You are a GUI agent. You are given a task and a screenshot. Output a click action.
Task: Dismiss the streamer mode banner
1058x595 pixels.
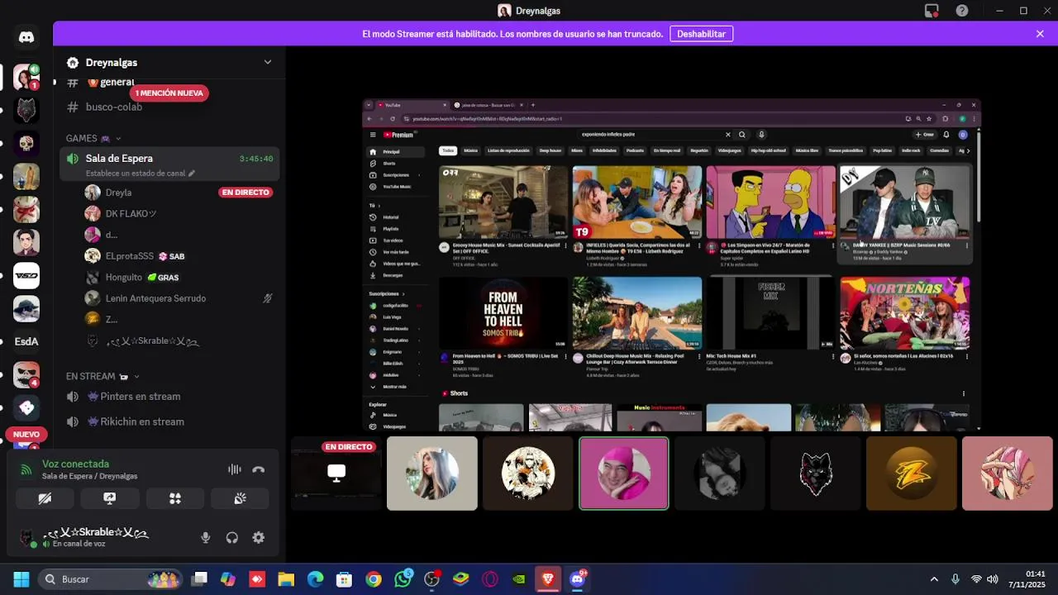(1040, 34)
